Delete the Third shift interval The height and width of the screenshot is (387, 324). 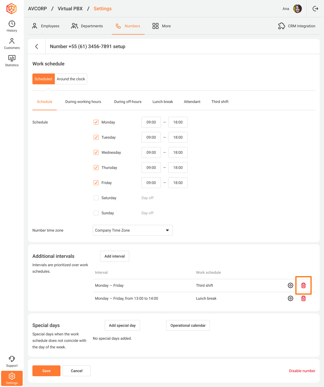[303, 285]
